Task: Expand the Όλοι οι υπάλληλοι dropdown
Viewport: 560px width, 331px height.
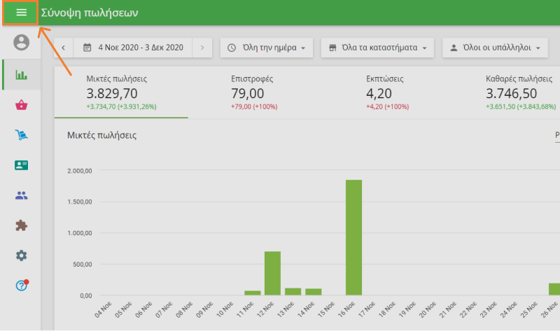Action: (x=494, y=48)
